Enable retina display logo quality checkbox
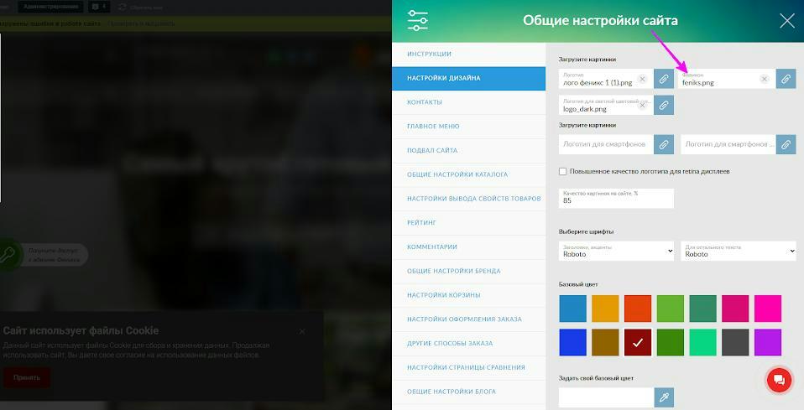 point(563,171)
